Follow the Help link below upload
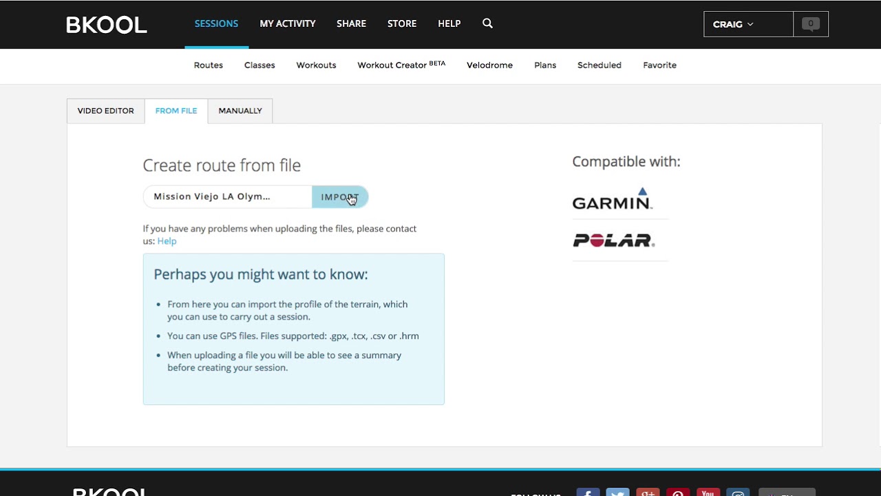The image size is (881, 496). tap(167, 241)
